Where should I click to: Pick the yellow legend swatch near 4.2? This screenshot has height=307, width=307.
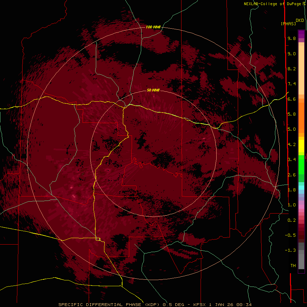pyautogui.click(x=301, y=146)
